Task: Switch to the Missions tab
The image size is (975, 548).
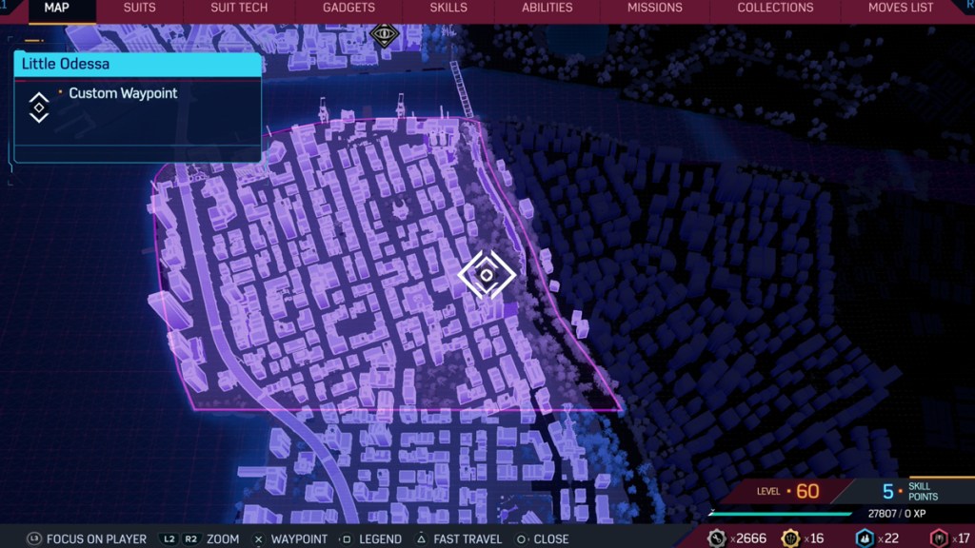Action: tap(654, 8)
